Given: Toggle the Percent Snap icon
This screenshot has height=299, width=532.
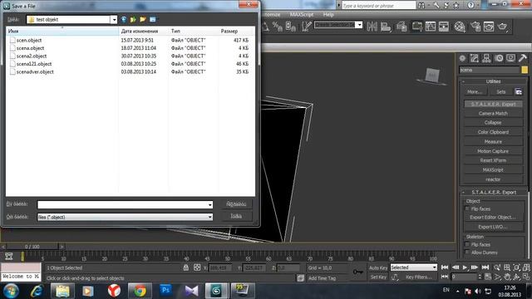Looking at the screenshot, I should (277, 27).
